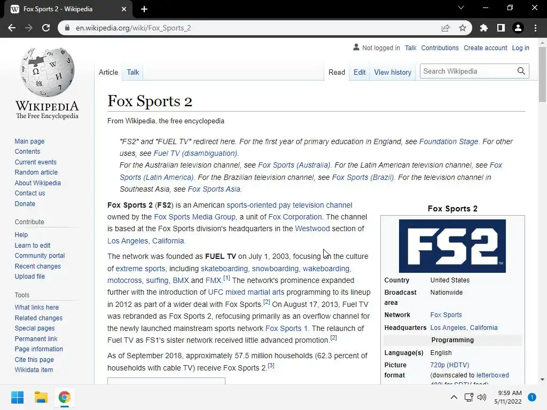Open a new tab with plus icon

pyautogui.click(x=144, y=9)
